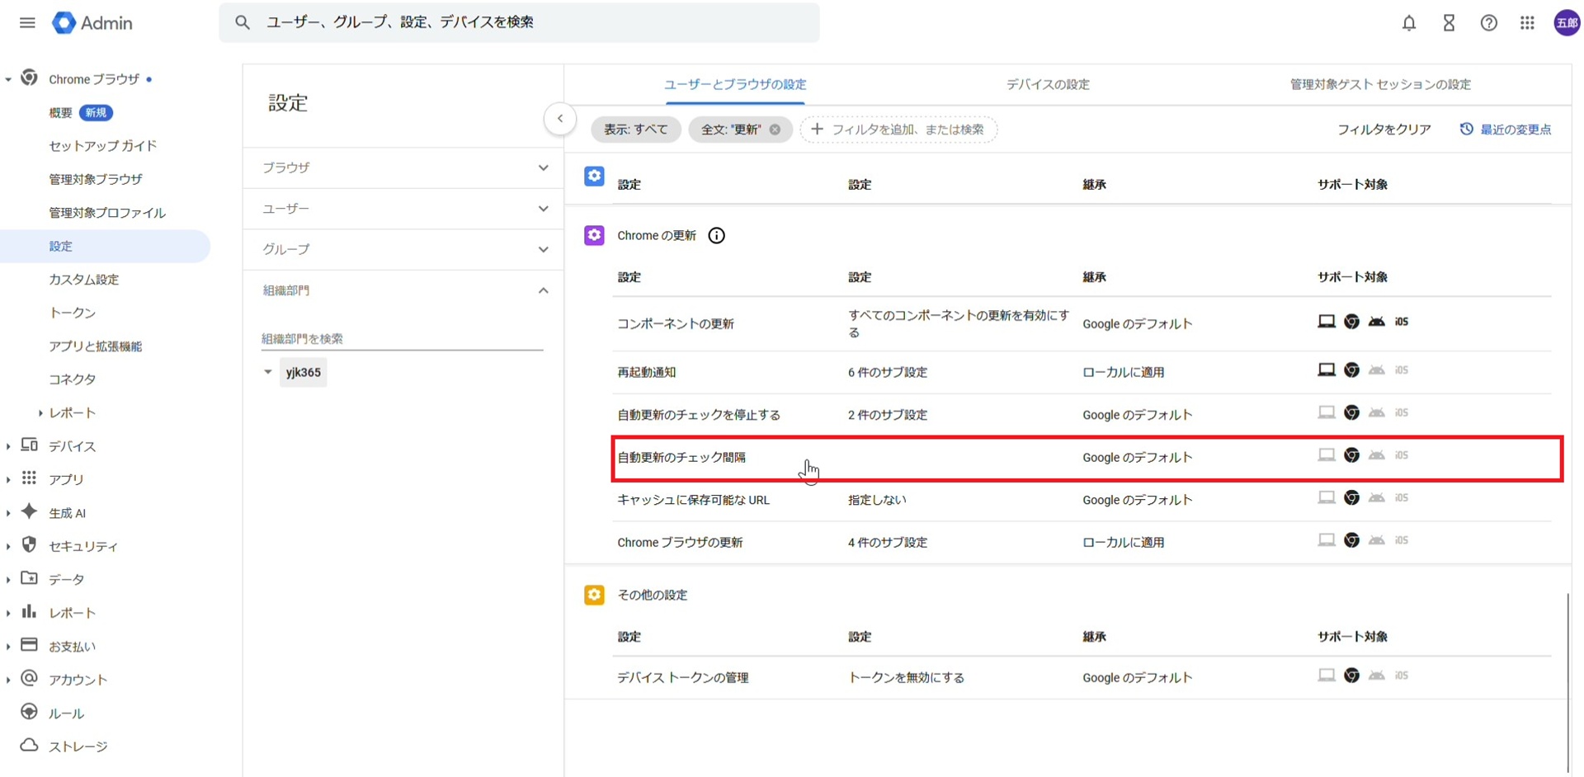1584x777 pixels.
Task: Remove the 全文 "更新" filter chip
Action: tap(775, 129)
